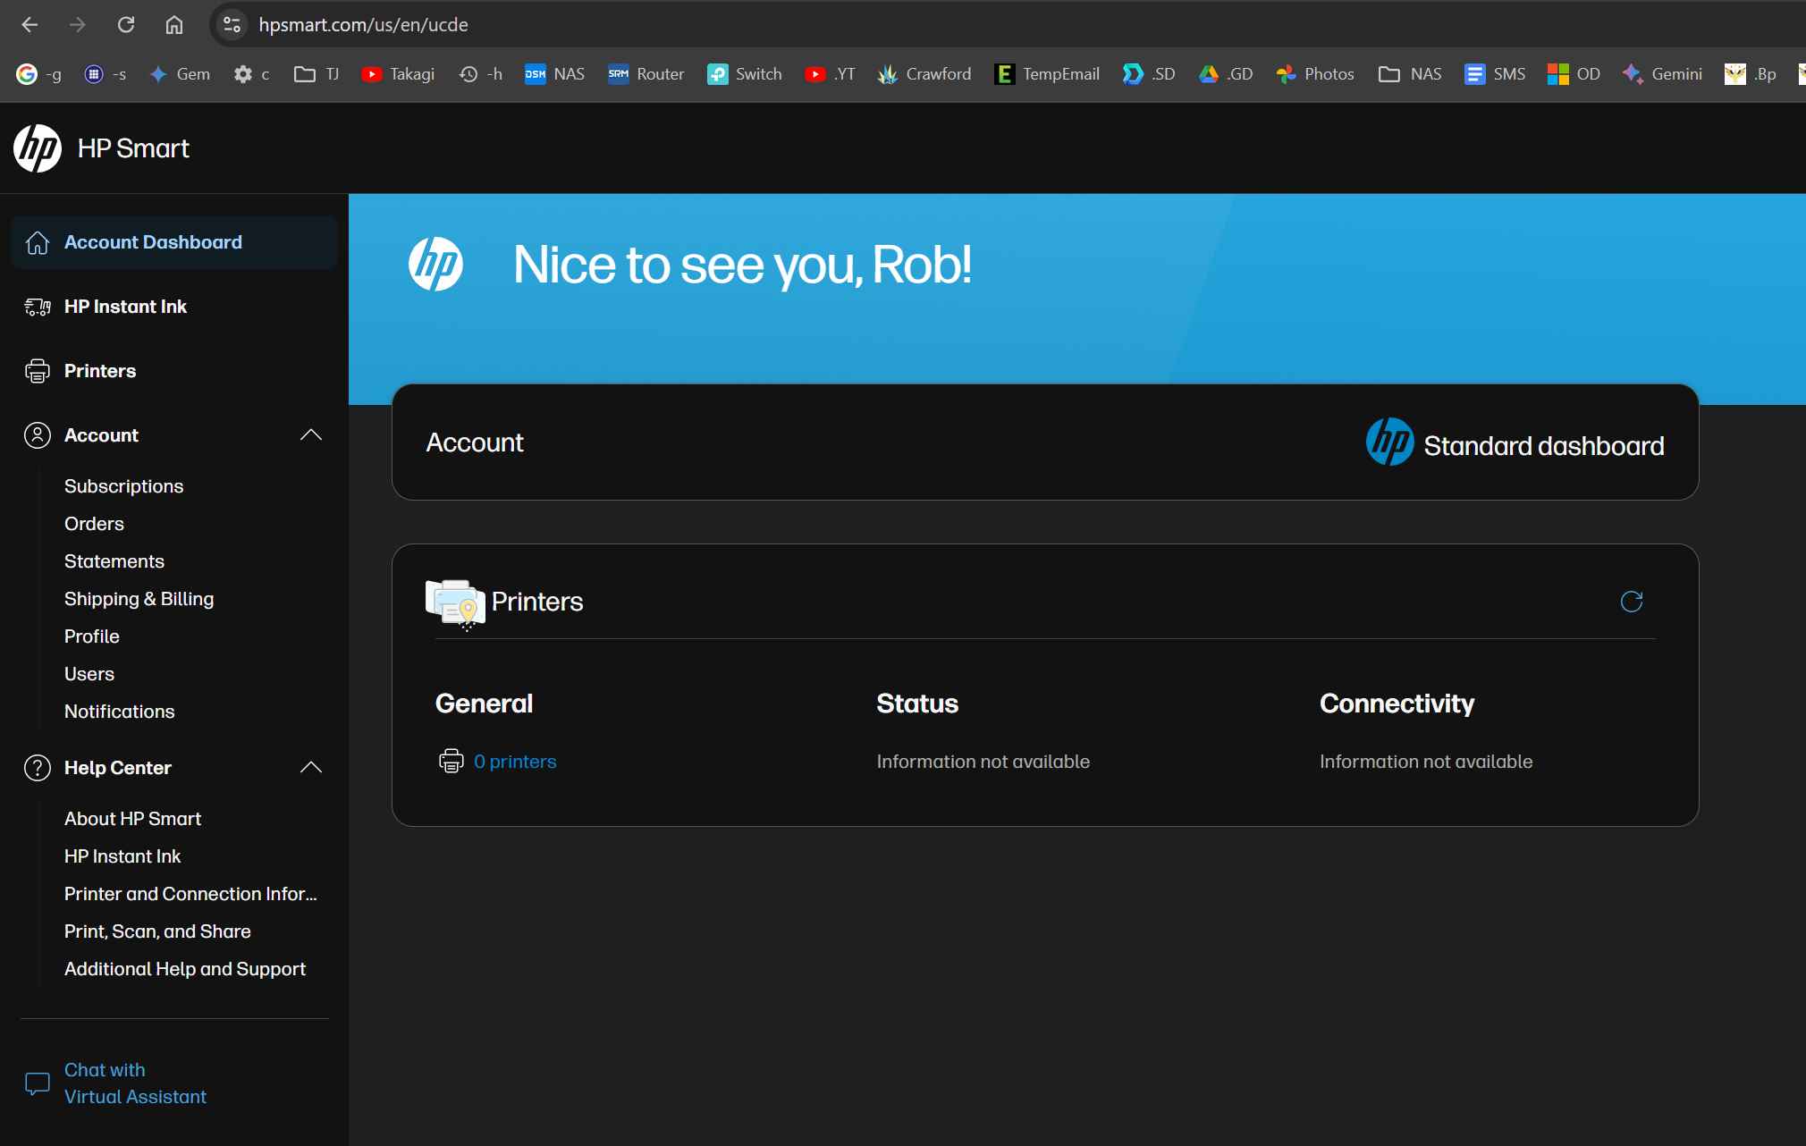This screenshot has height=1146, width=1806.
Task: Click the Printers sidebar printer icon
Action: pos(38,371)
